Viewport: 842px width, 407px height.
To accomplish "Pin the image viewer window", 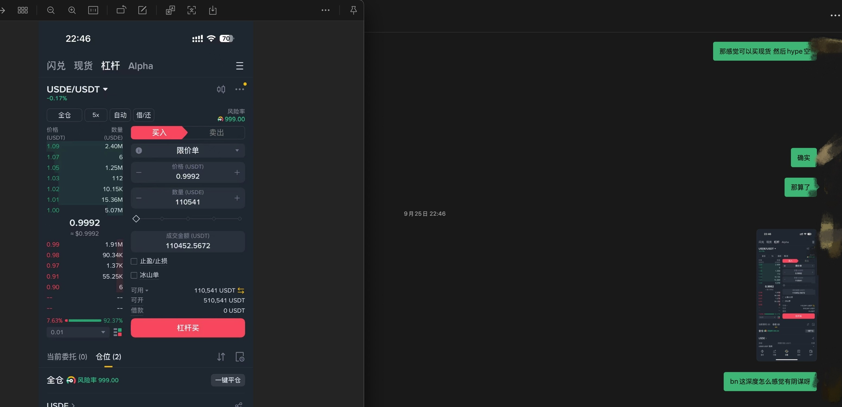I will 353,10.
